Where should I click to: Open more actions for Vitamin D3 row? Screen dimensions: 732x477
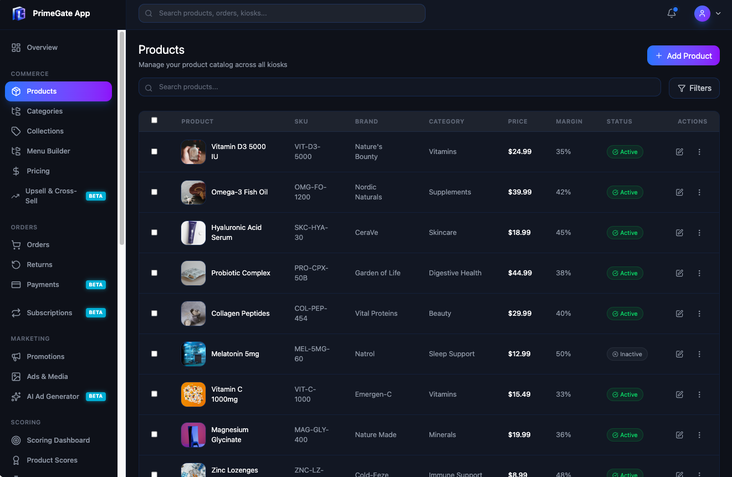(699, 152)
